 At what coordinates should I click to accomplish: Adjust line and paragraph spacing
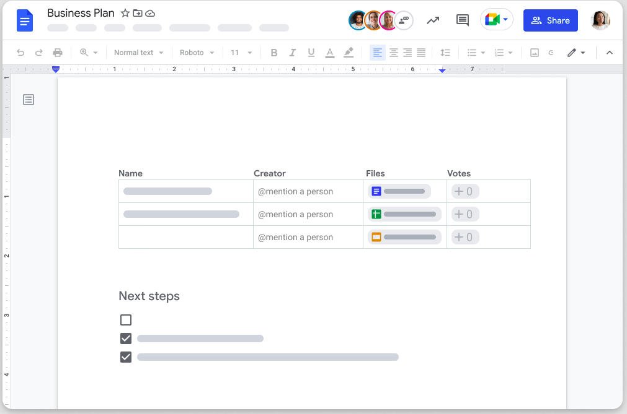[445, 53]
